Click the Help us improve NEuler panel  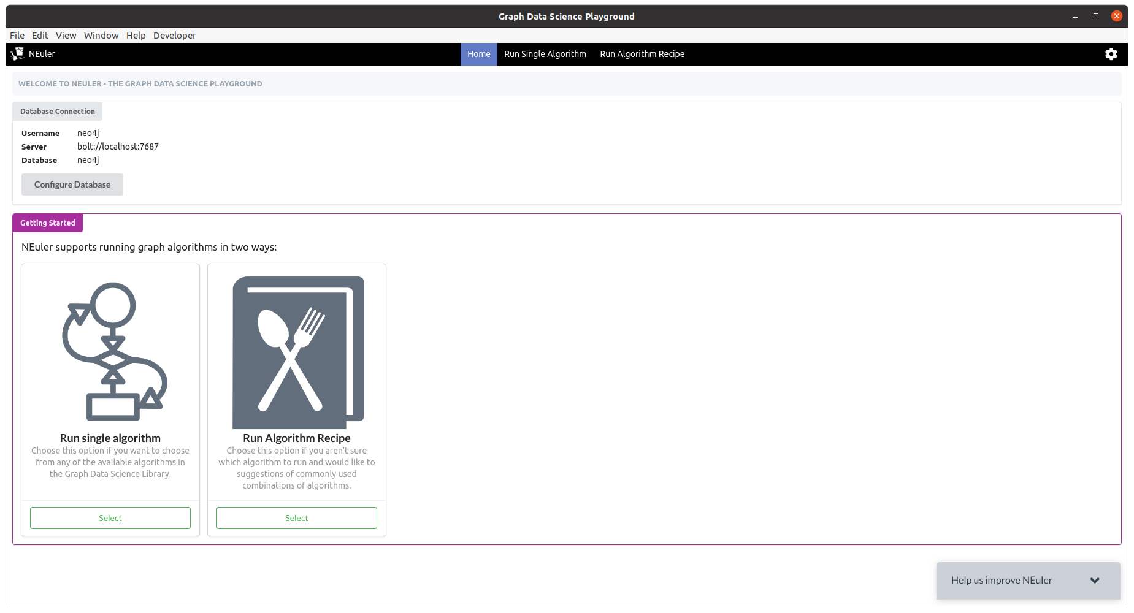pos(1029,581)
